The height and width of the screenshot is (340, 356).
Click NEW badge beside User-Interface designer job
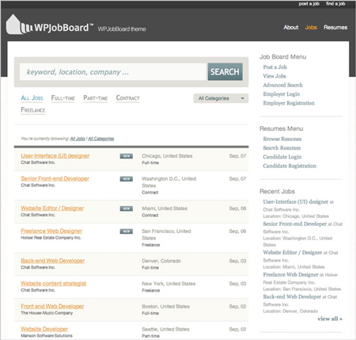[127, 156]
